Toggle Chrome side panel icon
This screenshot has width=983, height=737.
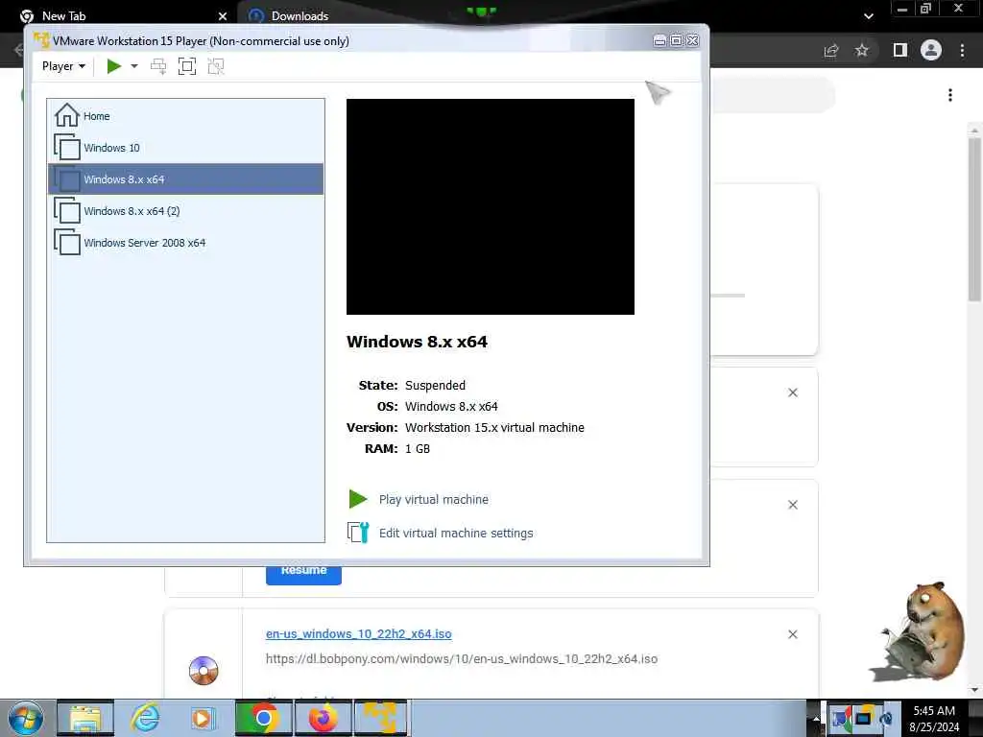900,50
